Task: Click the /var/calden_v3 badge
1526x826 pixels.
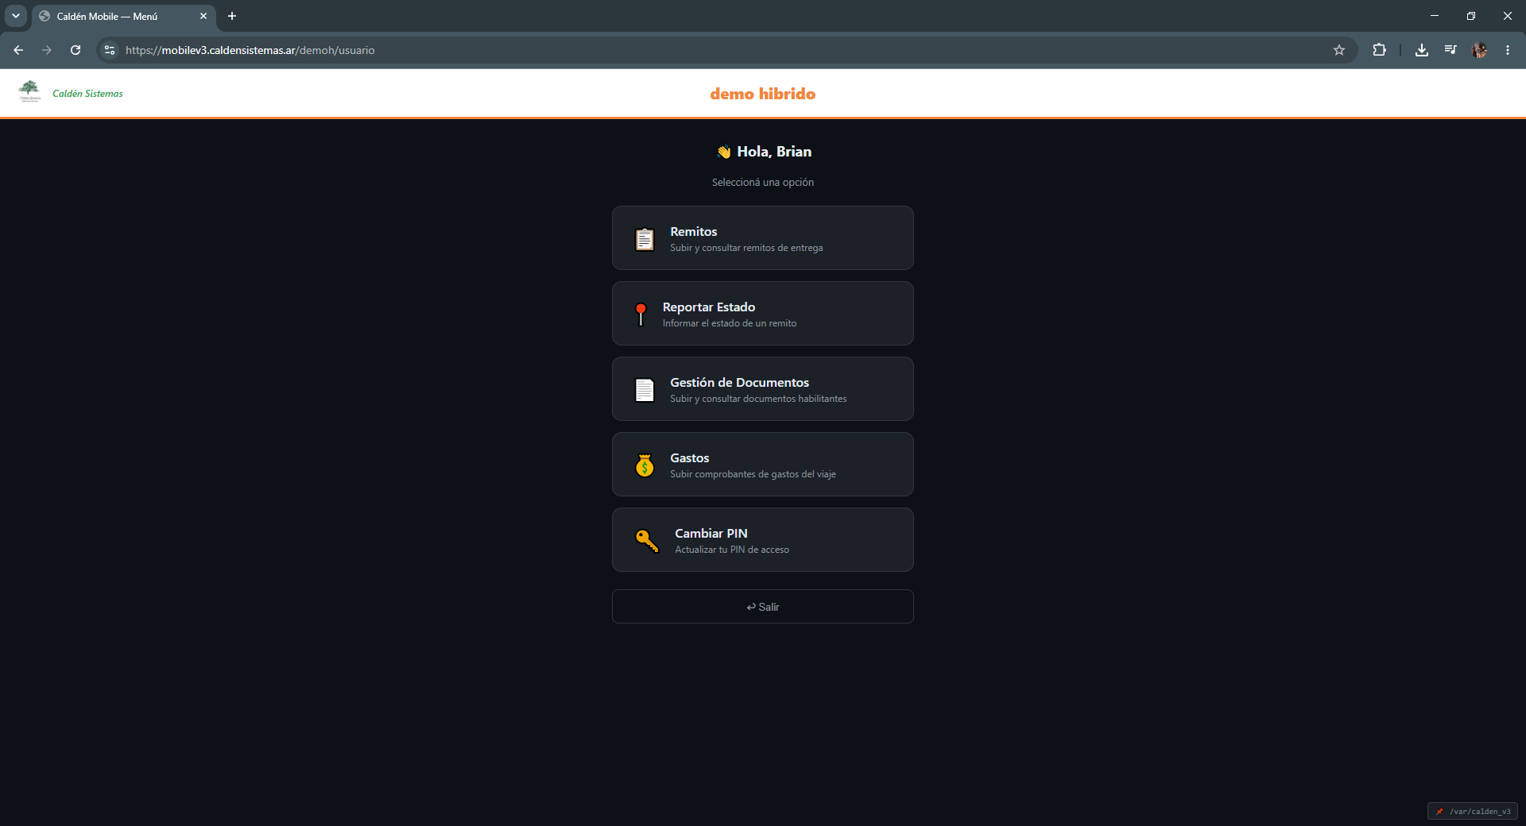Action: click(x=1473, y=812)
